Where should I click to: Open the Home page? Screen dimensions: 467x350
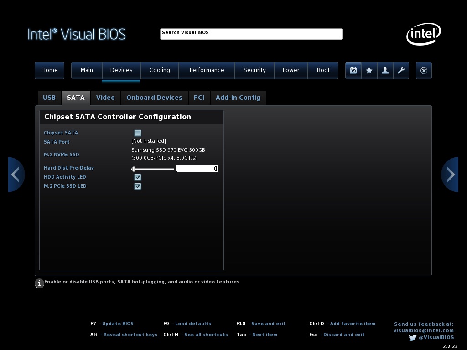(49, 71)
